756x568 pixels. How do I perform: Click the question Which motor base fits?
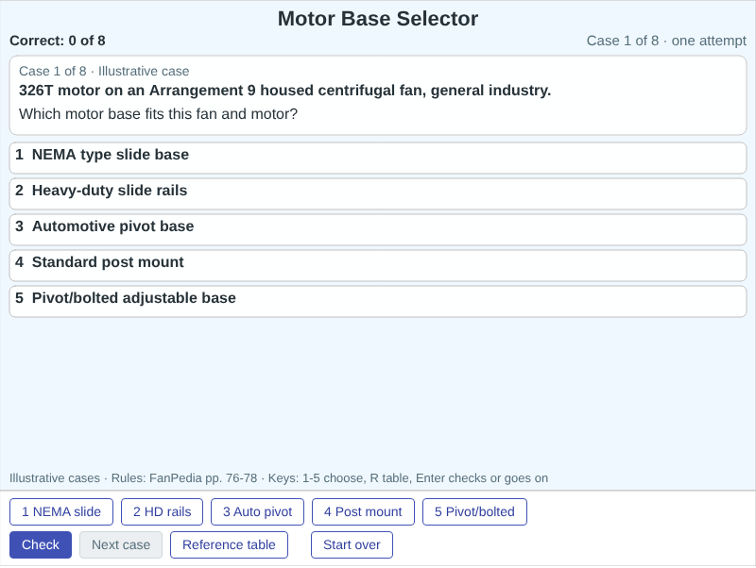click(x=158, y=114)
